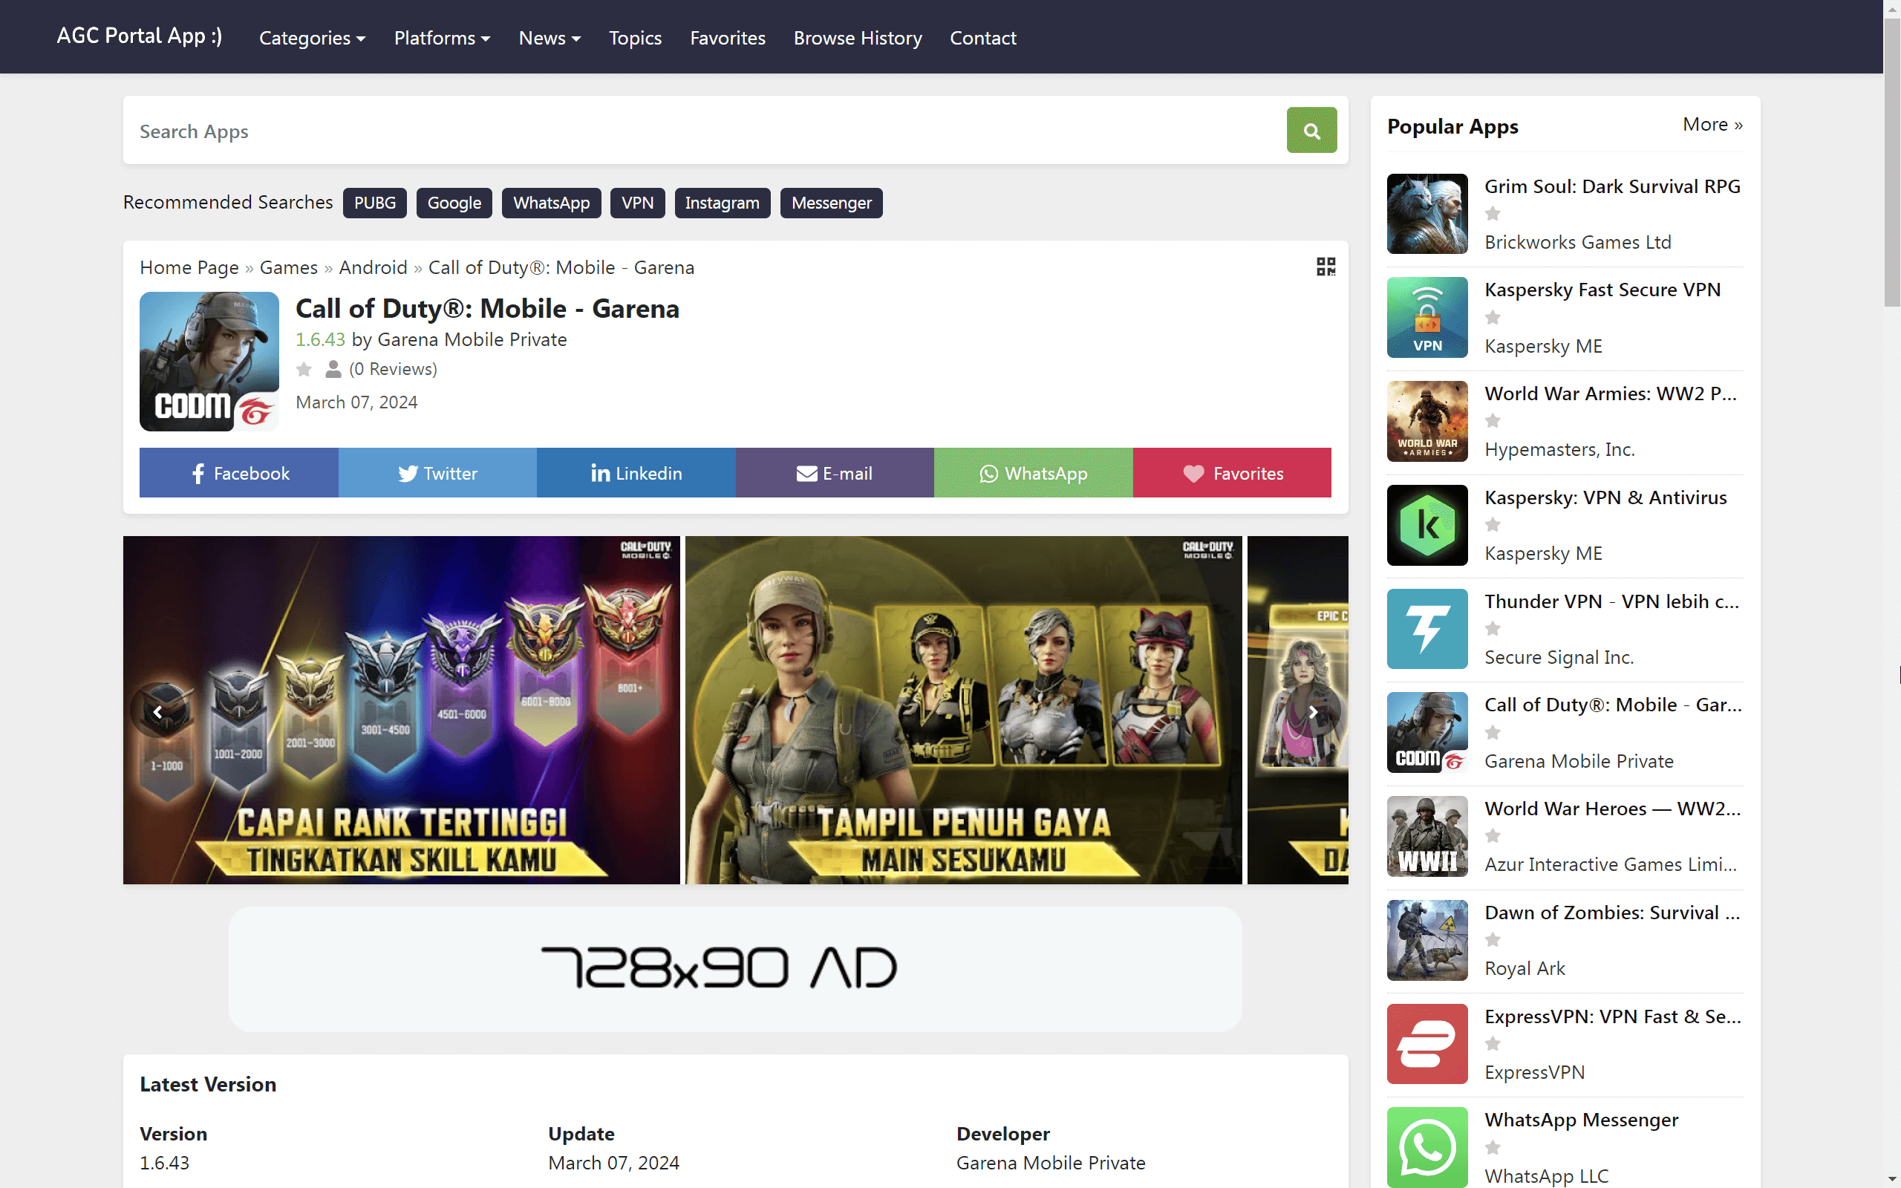Share the app on Facebook

239,473
